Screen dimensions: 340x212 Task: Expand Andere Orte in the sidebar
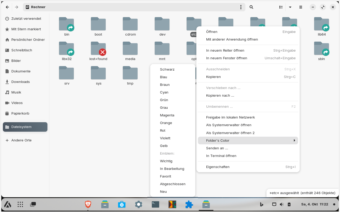[21, 140]
